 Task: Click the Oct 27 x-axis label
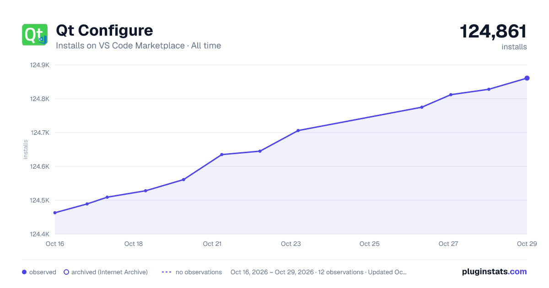[448, 244]
